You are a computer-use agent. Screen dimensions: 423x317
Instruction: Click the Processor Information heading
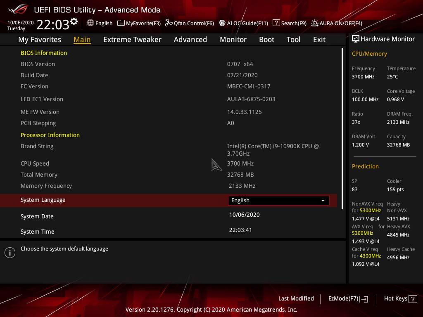coord(50,135)
